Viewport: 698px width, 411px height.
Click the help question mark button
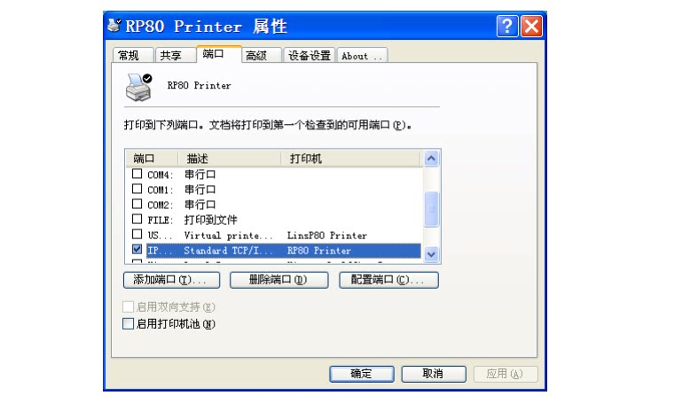pyautogui.click(x=507, y=27)
